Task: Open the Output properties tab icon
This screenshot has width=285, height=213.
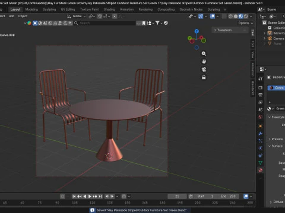Action: 261,95
